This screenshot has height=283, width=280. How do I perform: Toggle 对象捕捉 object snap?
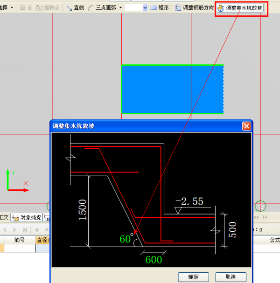26,218
